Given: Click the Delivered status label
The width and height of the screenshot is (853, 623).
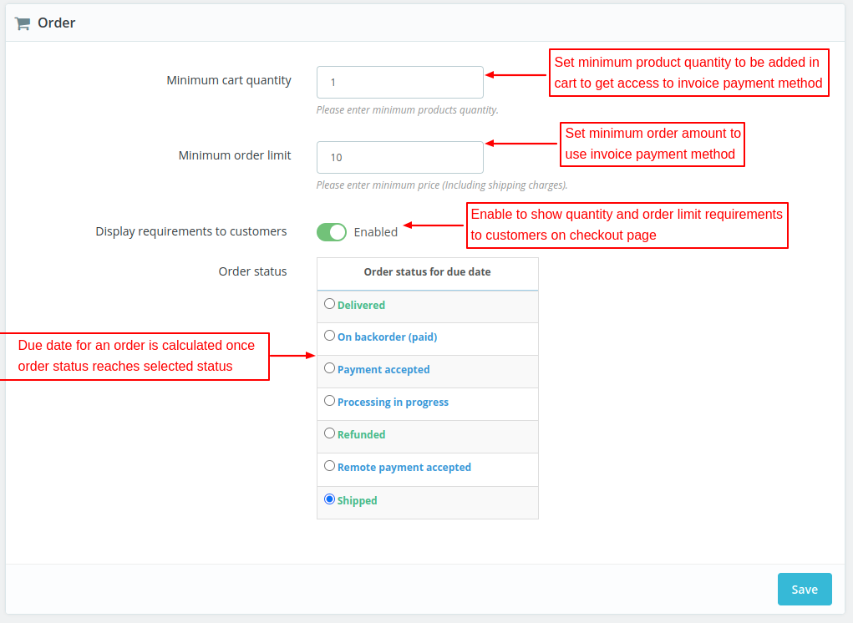Looking at the screenshot, I should pos(361,306).
